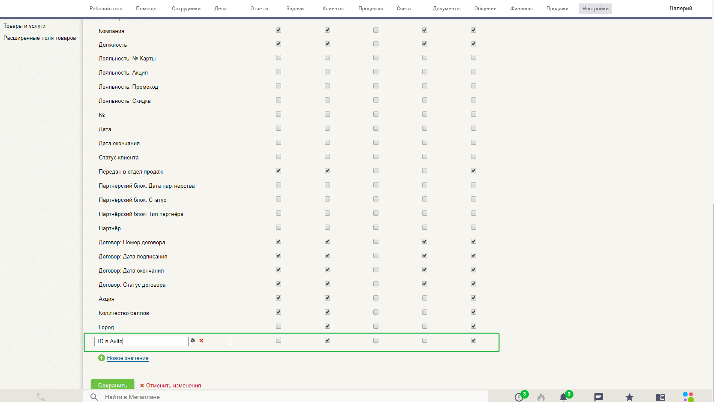Viewport: 714px width, 402px height.
Task: Uncheck Город row last-column checkbox
Action: [x=474, y=326]
